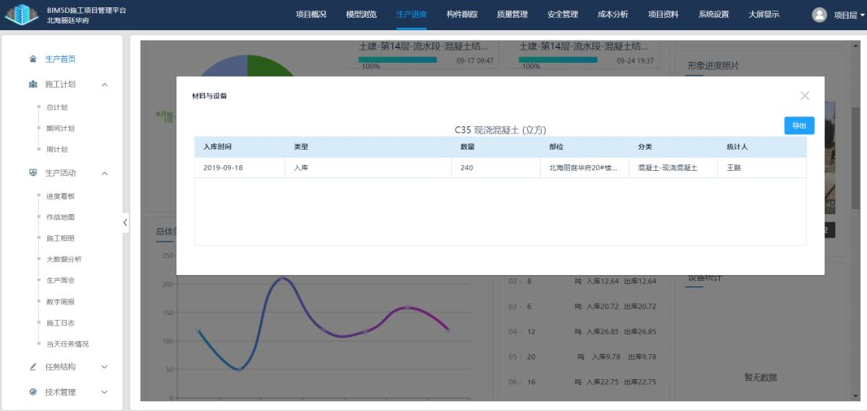Collapse the 生产活动 section chevron
The image size is (867, 411).
(x=104, y=173)
